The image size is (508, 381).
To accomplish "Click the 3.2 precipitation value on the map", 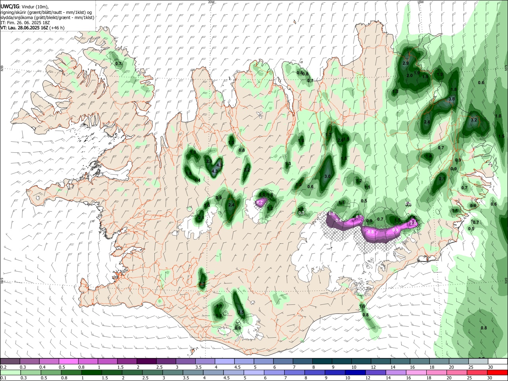I will click(x=473, y=119).
